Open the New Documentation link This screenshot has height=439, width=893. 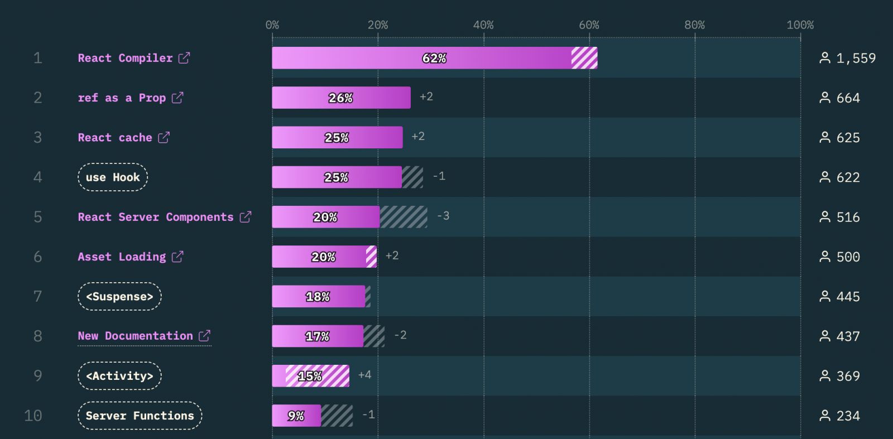[135, 336]
